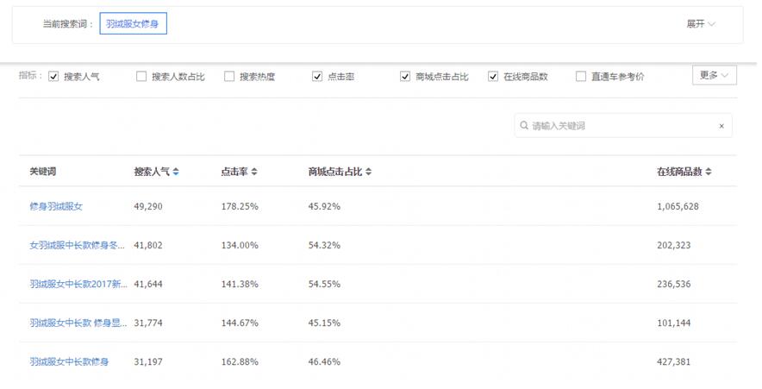Image resolution: width=762 pixels, height=389 pixels.
Task: Uncheck the 点击率 indicator checkbox
Action: point(317,77)
